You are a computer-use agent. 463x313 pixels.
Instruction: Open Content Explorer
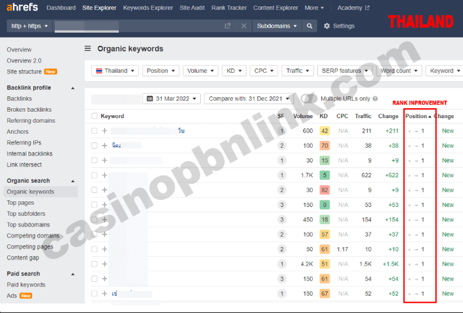pyautogui.click(x=275, y=8)
